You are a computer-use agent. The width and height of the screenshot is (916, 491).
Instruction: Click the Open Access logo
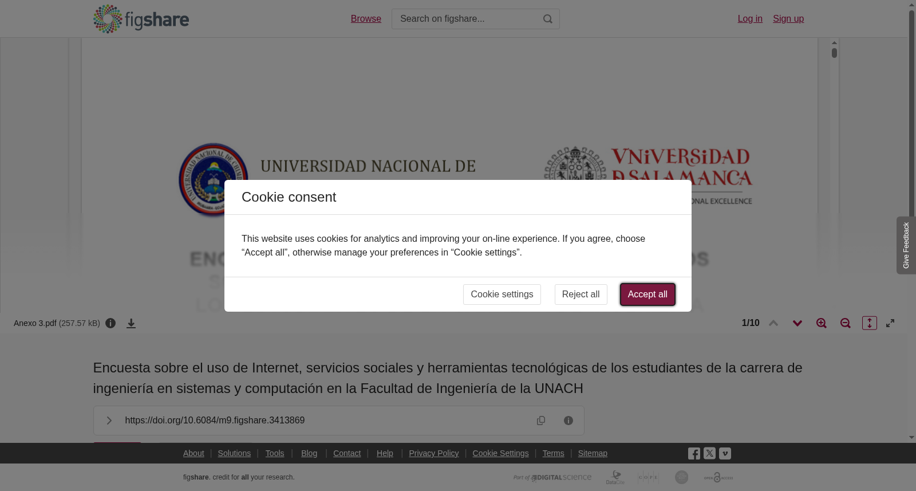click(718, 477)
